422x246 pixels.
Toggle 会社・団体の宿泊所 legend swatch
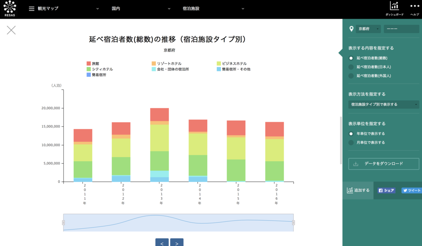pyautogui.click(x=154, y=69)
